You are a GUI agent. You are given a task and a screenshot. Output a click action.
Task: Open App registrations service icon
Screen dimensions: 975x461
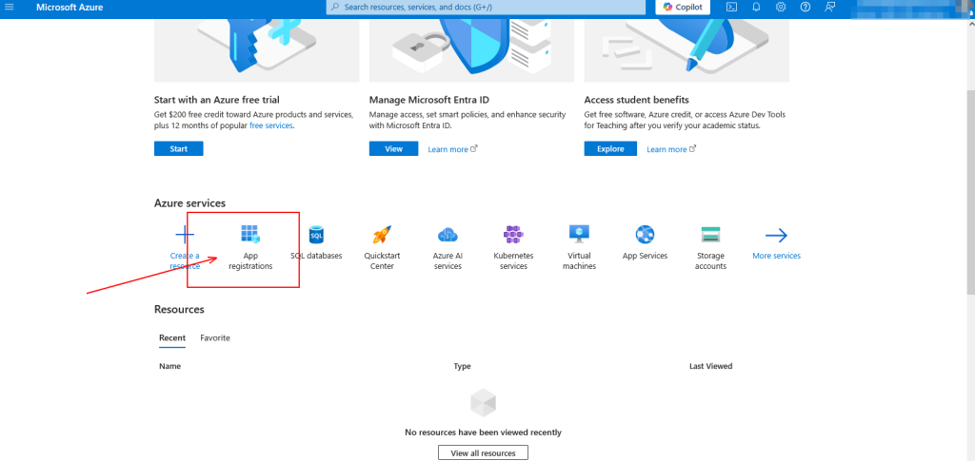coord(250,235)
